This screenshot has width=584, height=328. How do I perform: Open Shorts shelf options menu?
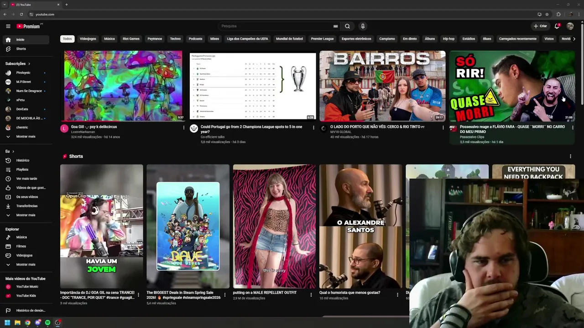570,156
